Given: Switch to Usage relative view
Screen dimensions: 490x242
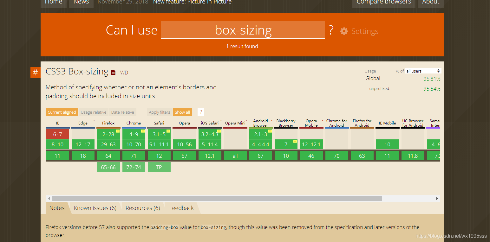Looking at the screenshot, I should click(94, 112).
